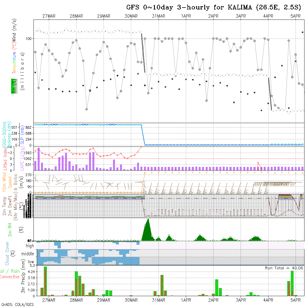Click '1APR' on the top date axis
Viewport: 307px width, 307px height.
point(186,16)
